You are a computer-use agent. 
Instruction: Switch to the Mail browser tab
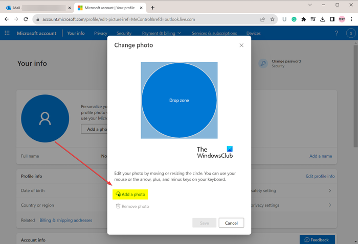click(38, 8)
